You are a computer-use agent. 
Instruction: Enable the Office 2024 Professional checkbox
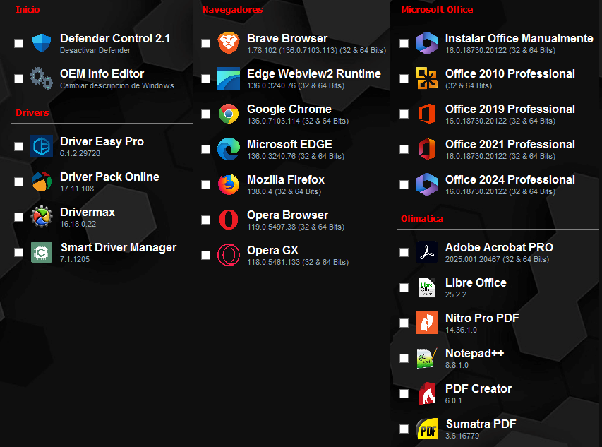[x=404, y=185]
